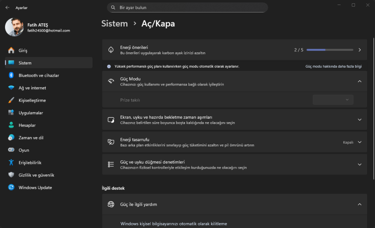Viewport: 375px width, 228px height.
Task: Click the Oyun gamepad icon
Action: 11,150
